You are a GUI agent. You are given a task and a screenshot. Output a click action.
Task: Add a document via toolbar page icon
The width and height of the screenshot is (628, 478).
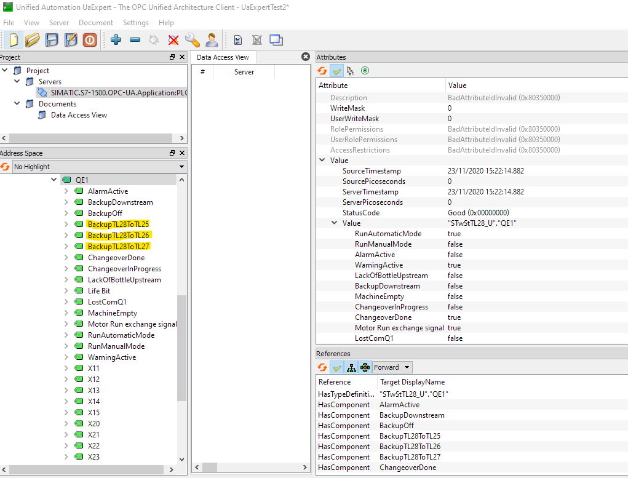click(x=238, y=40)
